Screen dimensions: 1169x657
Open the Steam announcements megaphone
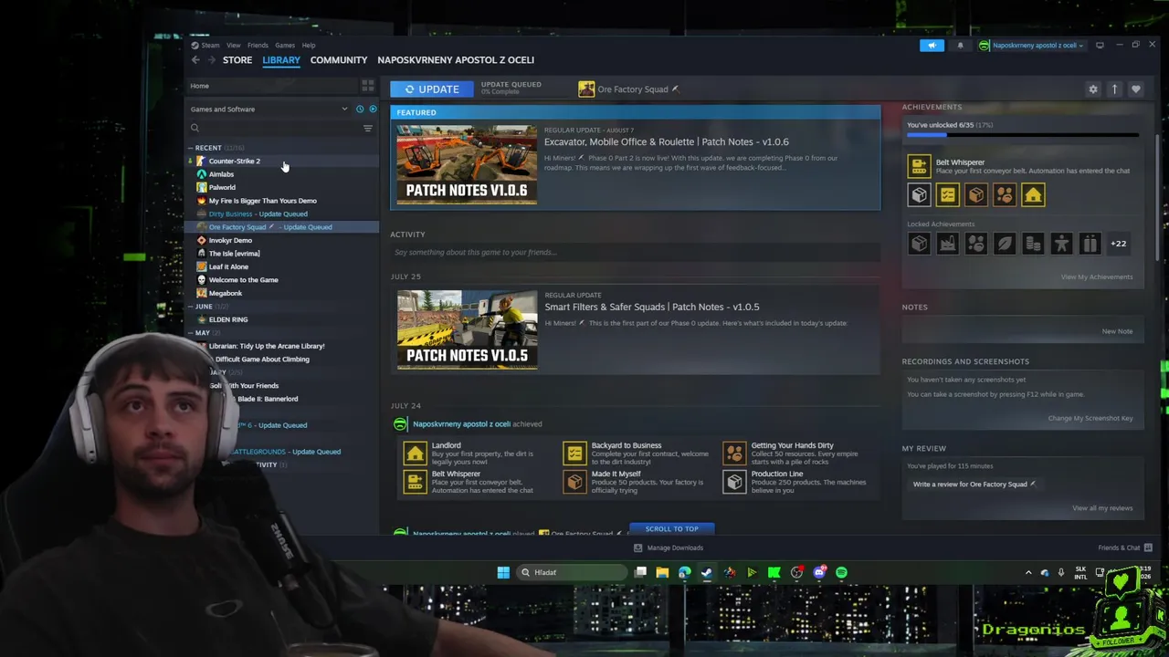point(932,46)
